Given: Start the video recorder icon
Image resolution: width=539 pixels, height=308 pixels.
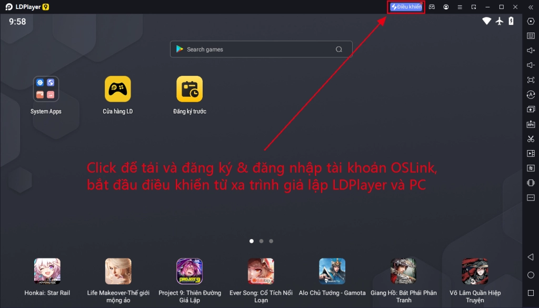Looking at the screenshot, I should [x=531, y=153].
